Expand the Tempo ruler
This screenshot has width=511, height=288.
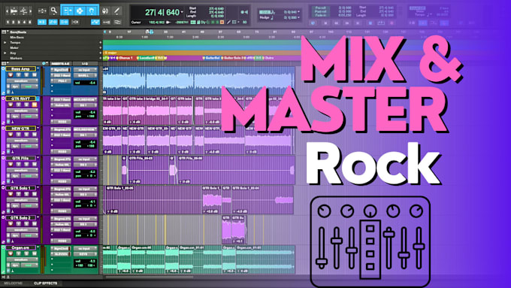point(5,42)
